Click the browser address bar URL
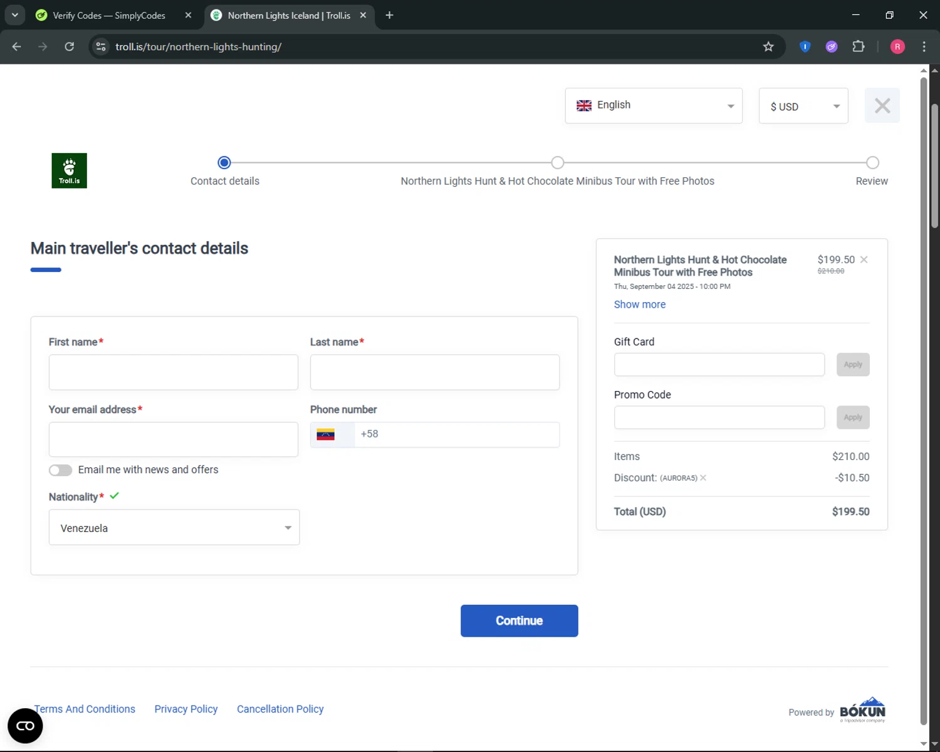The height and width of the screenshot is (752, 940). [198, 47]
